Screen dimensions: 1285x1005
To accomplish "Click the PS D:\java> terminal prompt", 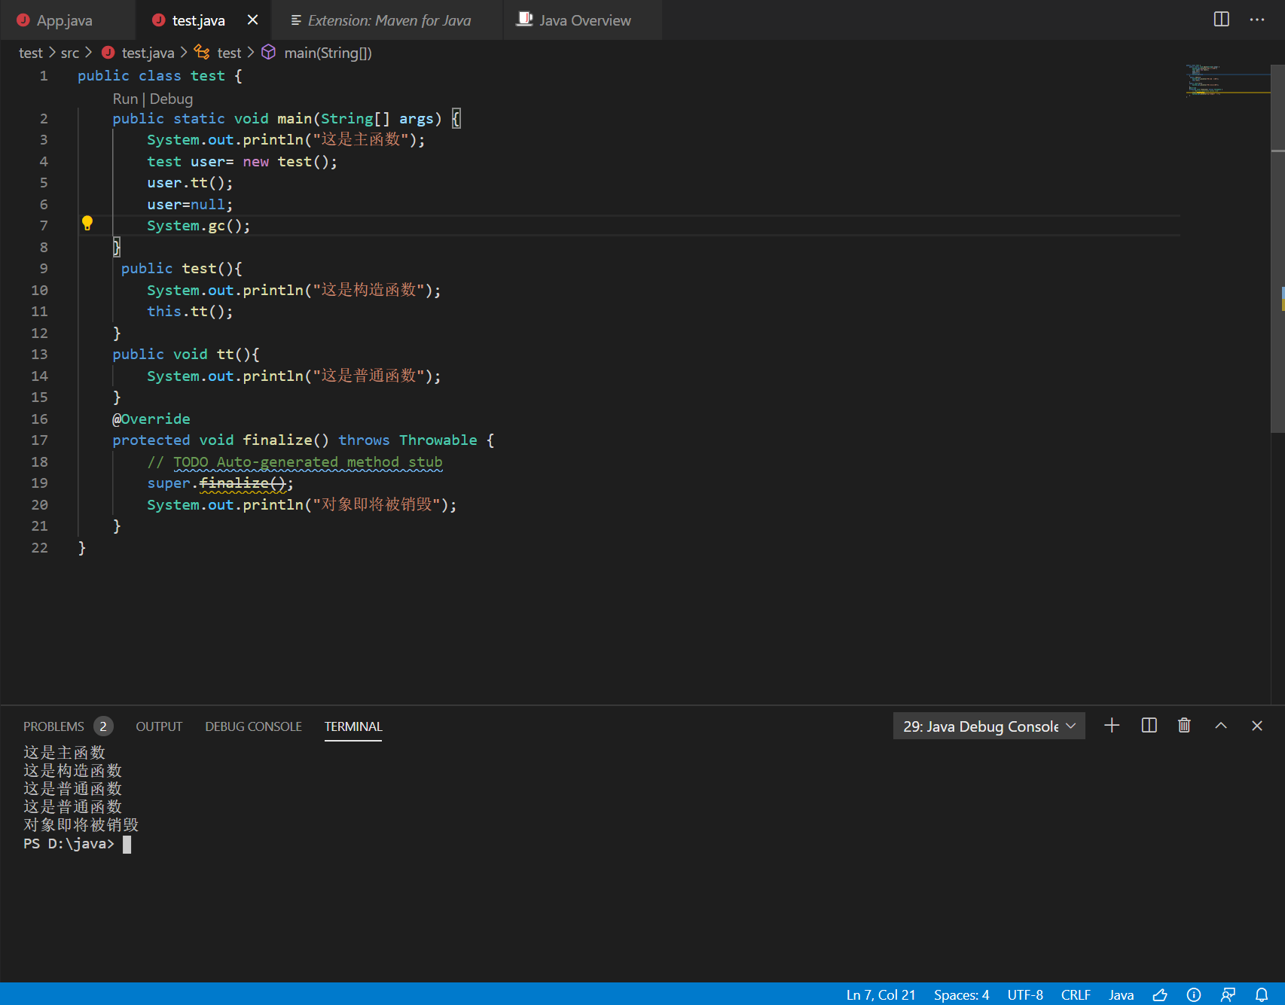I will coord(69,844).
